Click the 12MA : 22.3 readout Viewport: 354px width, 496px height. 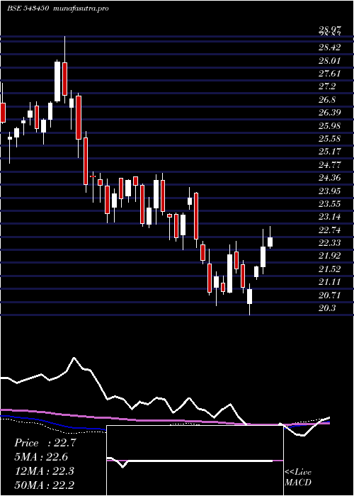(x=44, y=471)
